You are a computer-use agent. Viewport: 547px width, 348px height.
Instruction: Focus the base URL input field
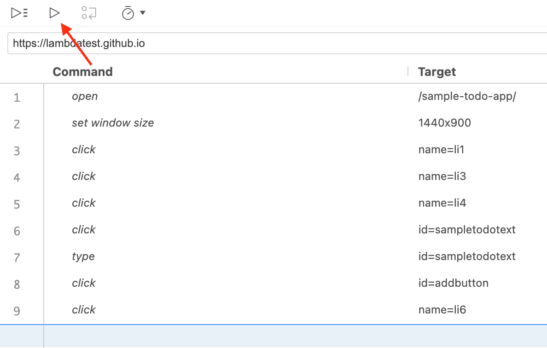[x=276, y=43]
